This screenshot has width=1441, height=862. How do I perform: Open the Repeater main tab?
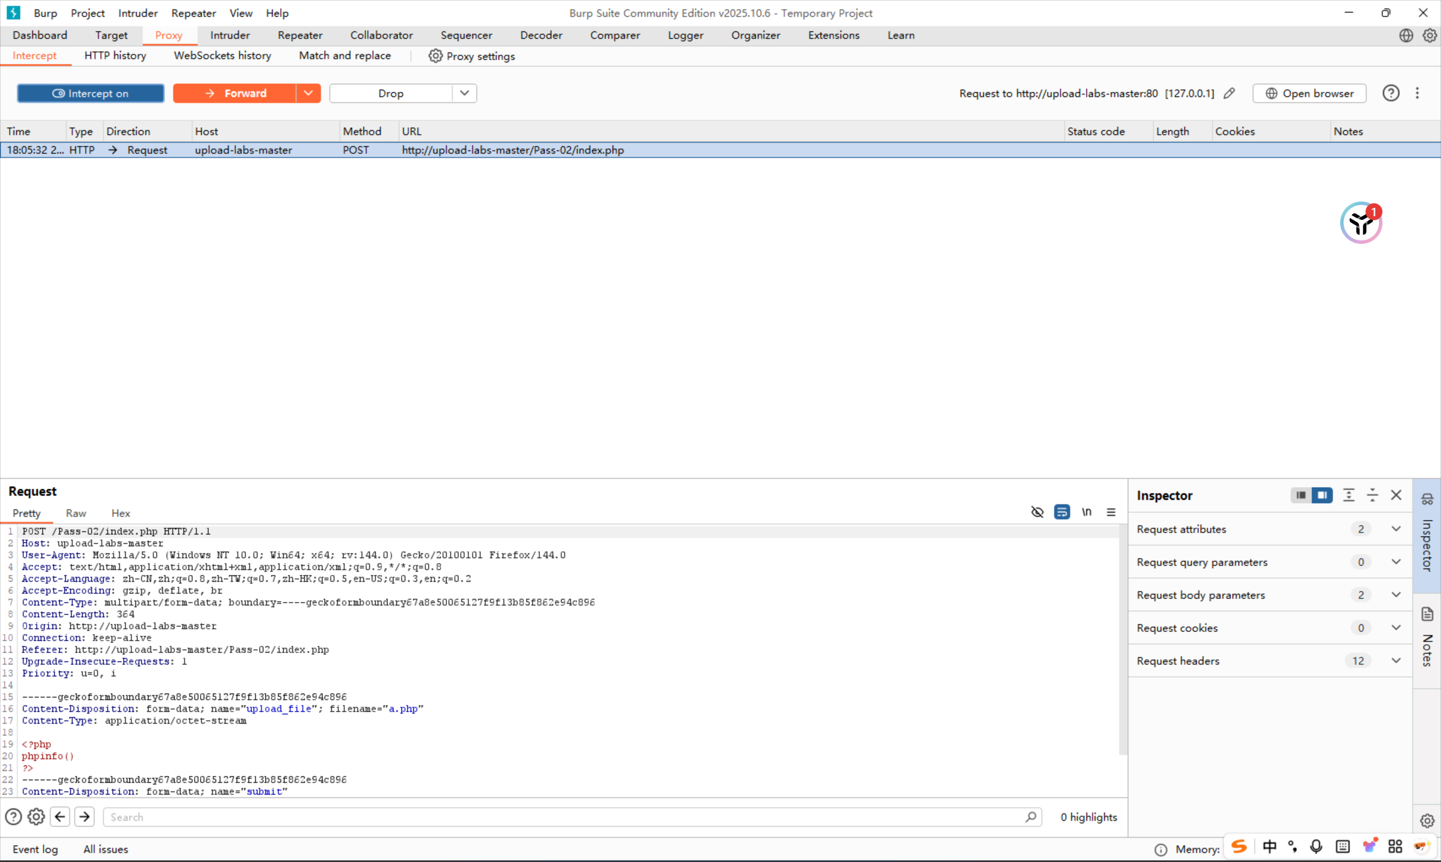300,35
